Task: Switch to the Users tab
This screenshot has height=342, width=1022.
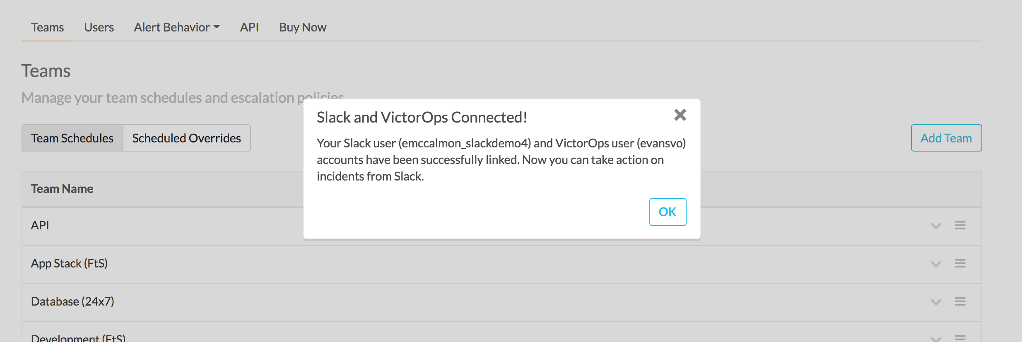Action: click(x=99, y=27)
